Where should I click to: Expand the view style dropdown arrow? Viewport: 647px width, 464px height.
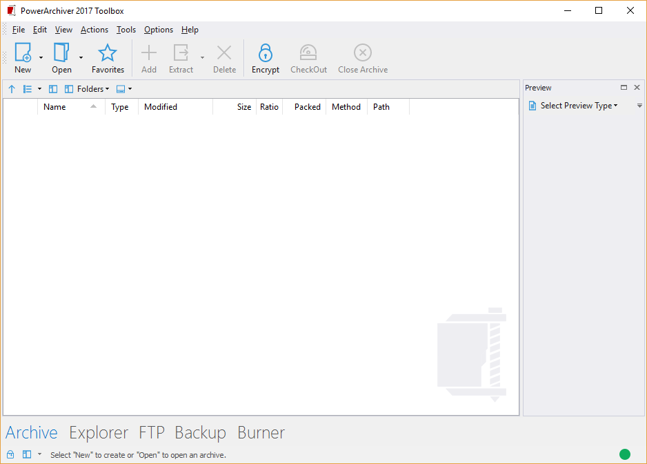tap(39, 89)
